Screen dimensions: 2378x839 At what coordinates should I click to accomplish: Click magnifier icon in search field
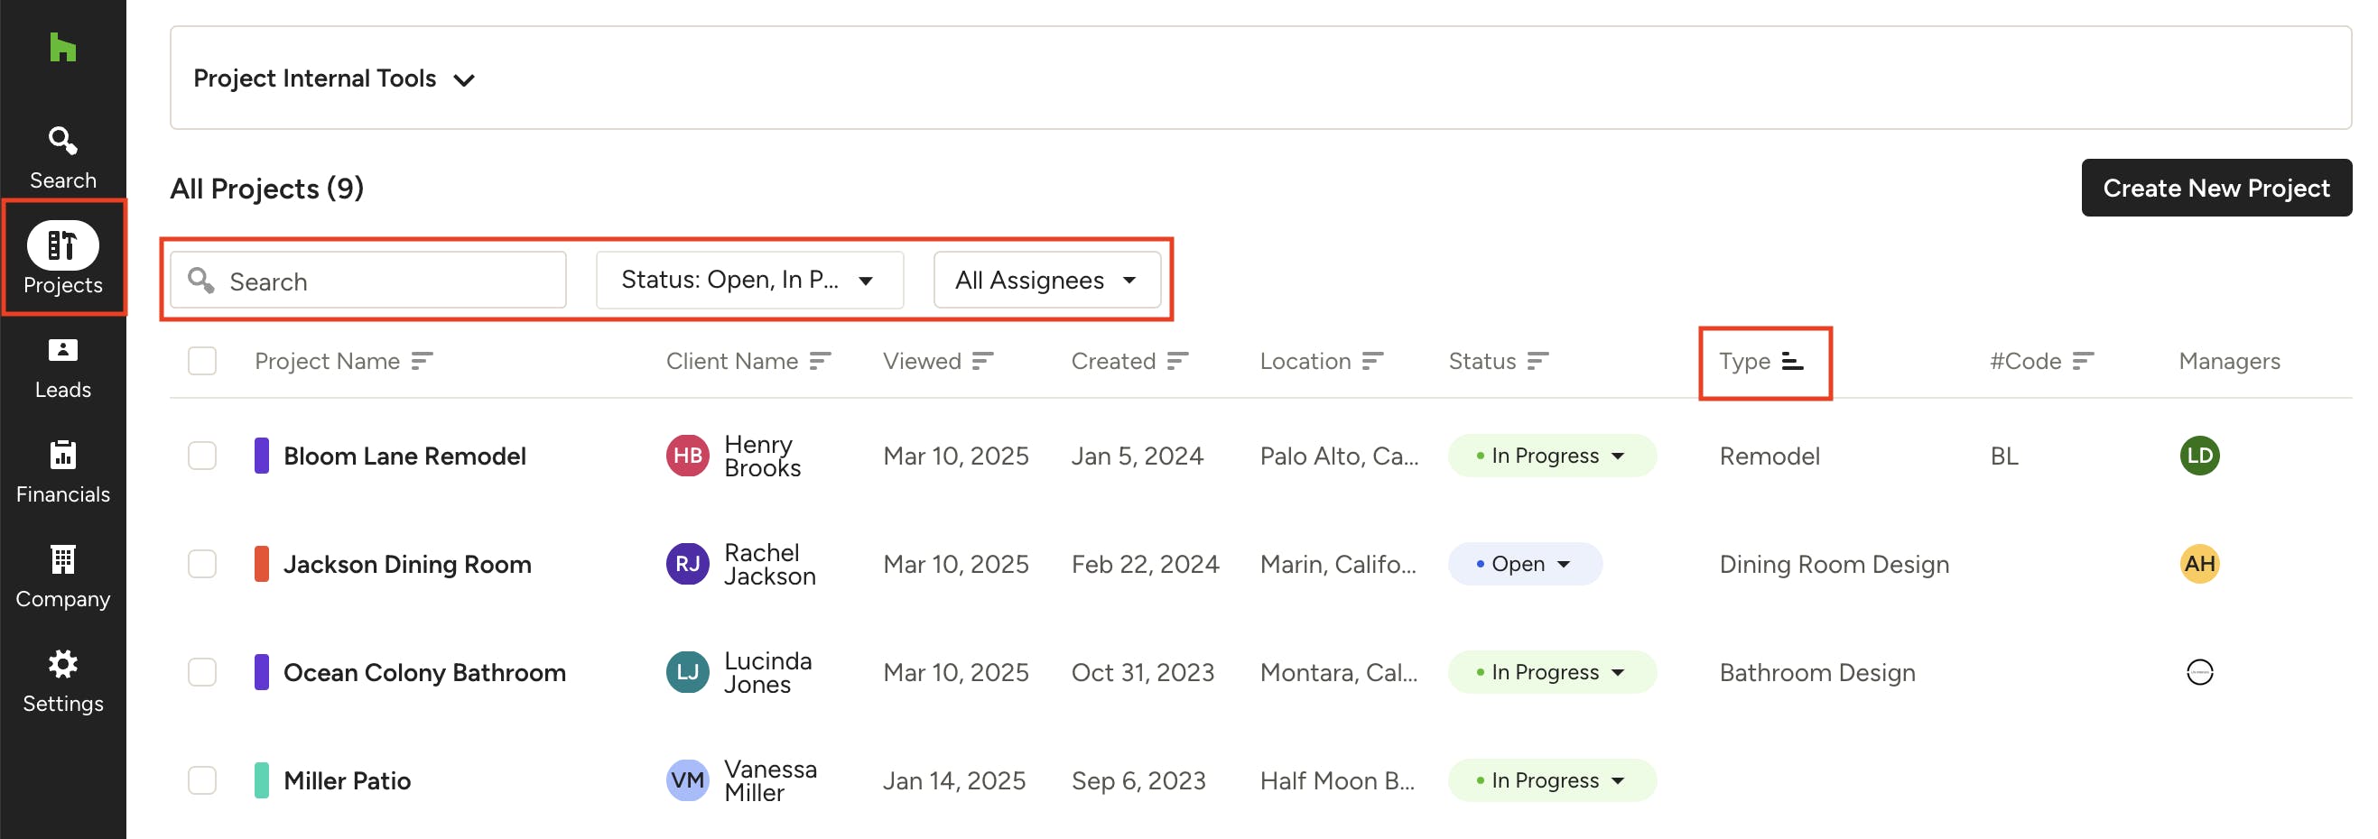pos(201,281)
